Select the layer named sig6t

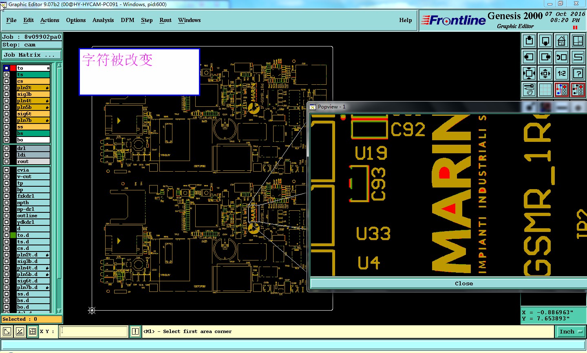(33, 114)
